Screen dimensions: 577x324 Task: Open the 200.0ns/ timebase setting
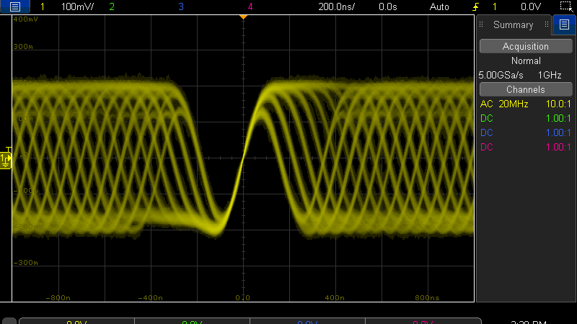click(338, 7)
